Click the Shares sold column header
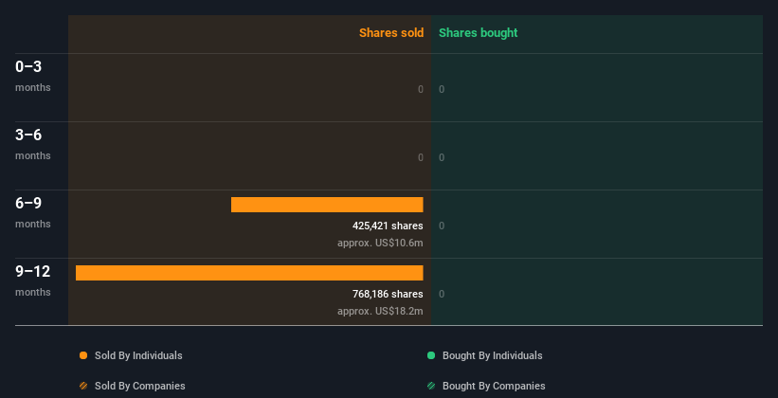The image size is (778, 398). click(390, 33)
